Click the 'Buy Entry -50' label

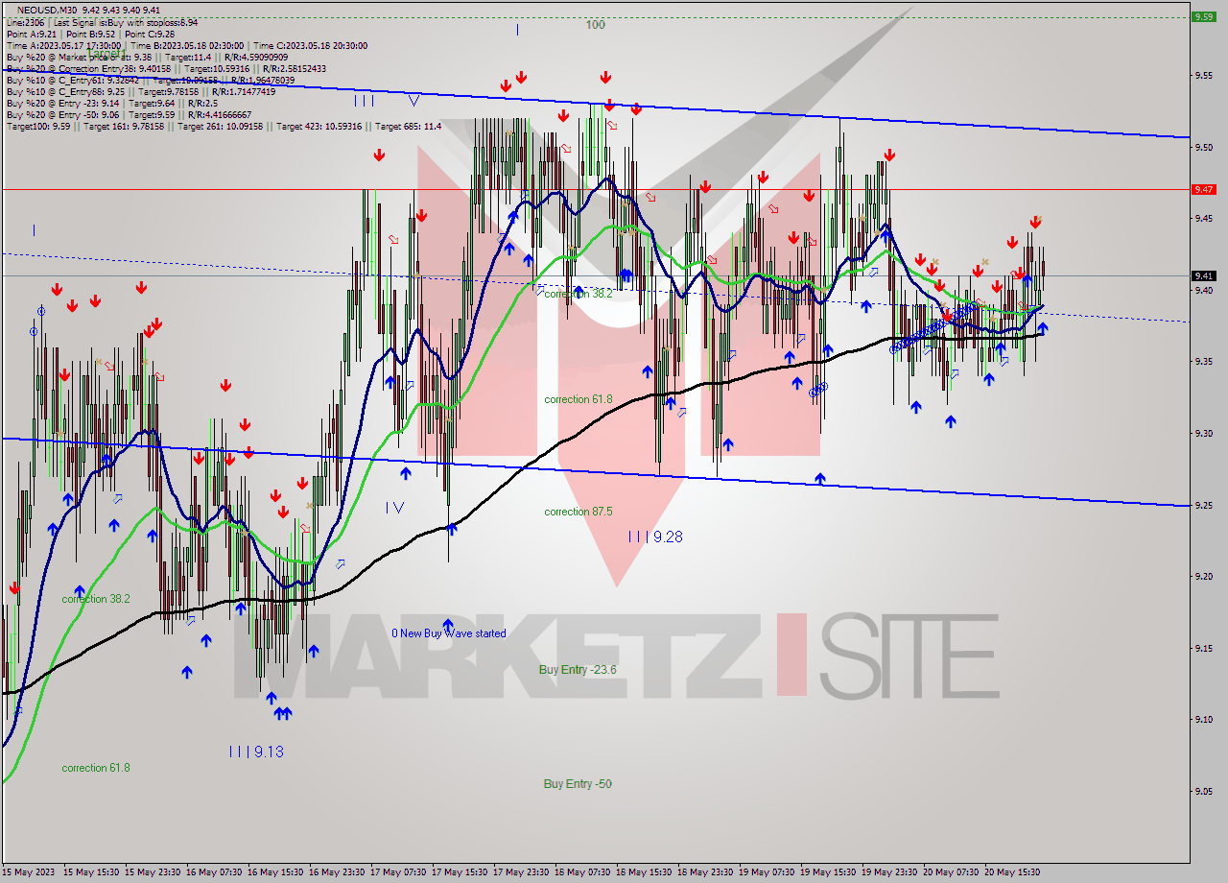click(x=578, y=783)
